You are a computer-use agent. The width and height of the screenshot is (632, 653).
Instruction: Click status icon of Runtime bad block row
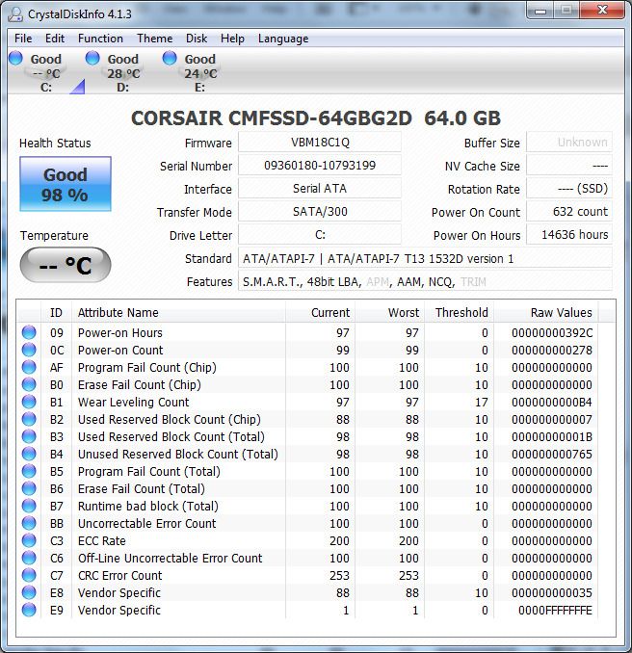pos(29,506)
